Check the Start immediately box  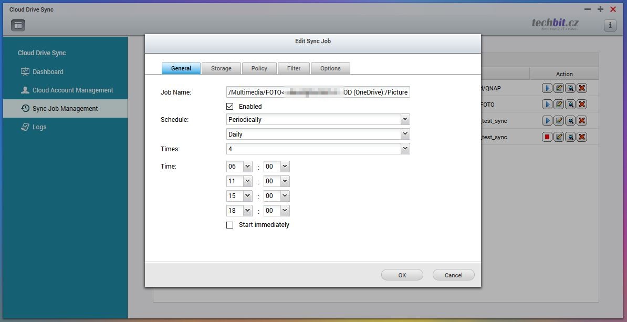coord(229,225)
